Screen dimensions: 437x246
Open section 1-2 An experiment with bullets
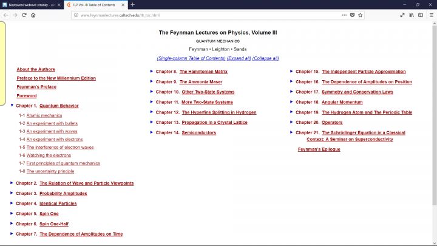pyautogui.click(x=52, y=123)
